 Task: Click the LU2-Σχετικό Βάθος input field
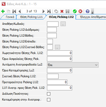(50, 47)
